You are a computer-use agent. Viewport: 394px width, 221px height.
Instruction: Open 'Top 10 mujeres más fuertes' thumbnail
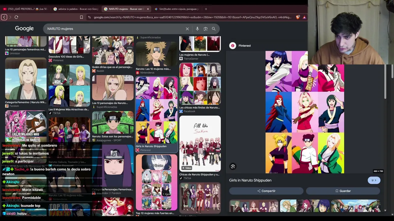tap(156, 182)
